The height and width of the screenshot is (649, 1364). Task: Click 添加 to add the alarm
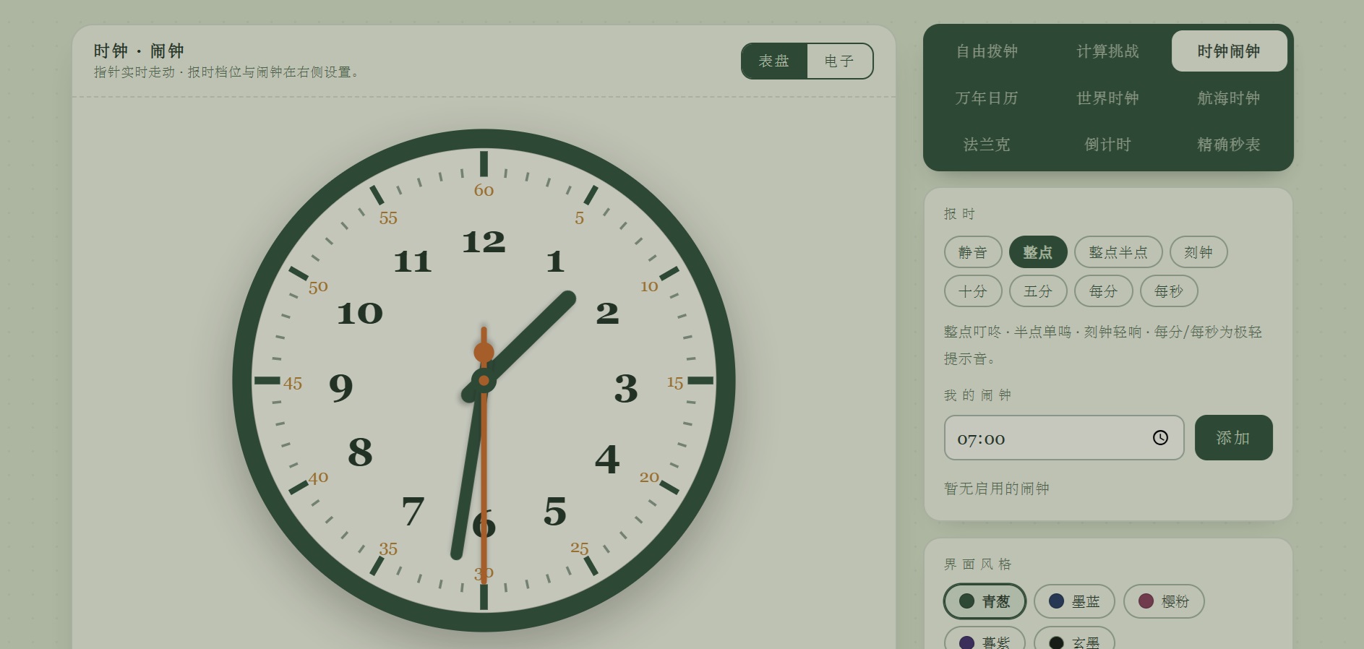tap(1233, 437)
